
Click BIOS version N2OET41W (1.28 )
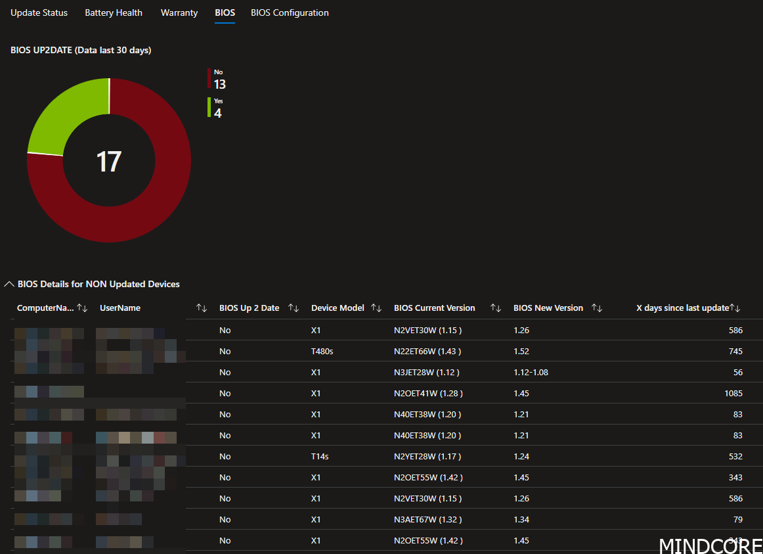click(x=428, y=393)
